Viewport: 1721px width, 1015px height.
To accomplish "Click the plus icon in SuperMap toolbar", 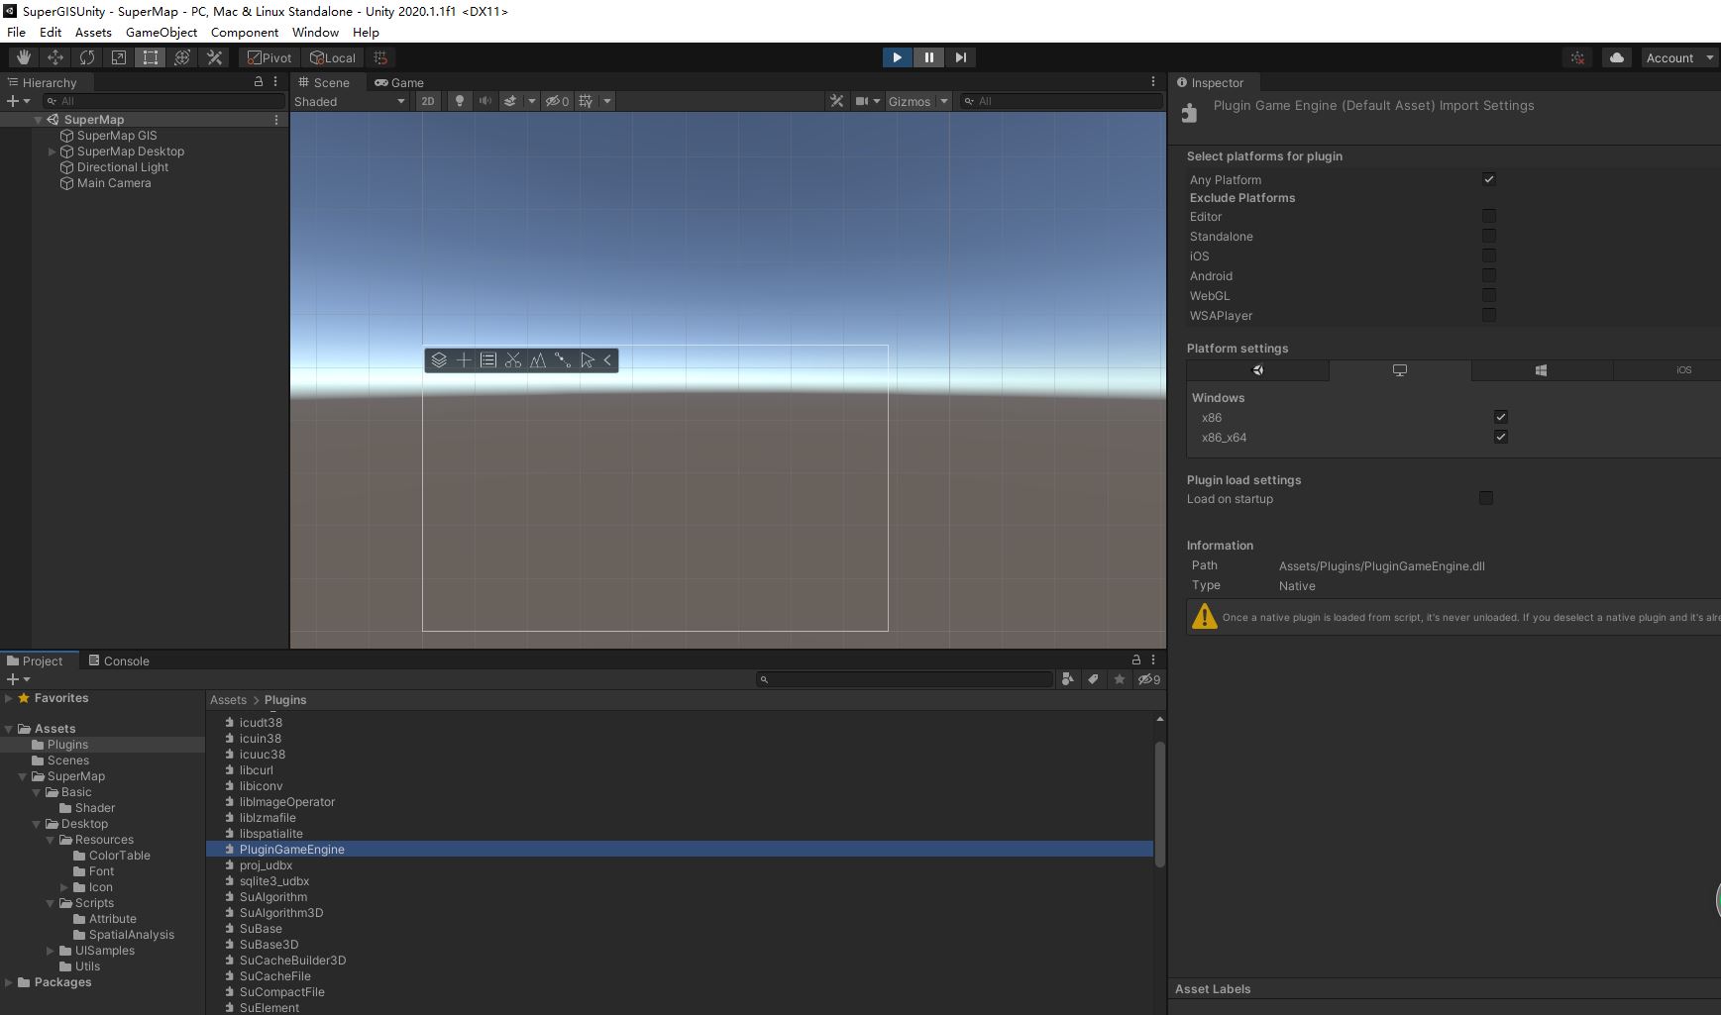I will tap(464, 360).
